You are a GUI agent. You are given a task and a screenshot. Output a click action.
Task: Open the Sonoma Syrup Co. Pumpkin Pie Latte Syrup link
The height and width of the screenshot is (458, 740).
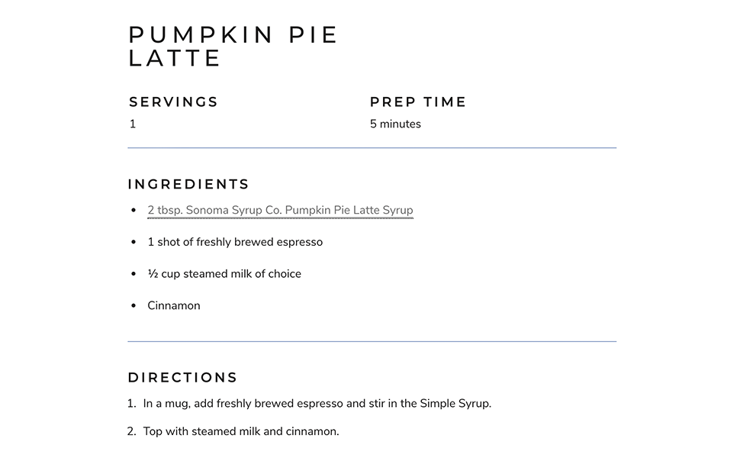click(280, 210)
